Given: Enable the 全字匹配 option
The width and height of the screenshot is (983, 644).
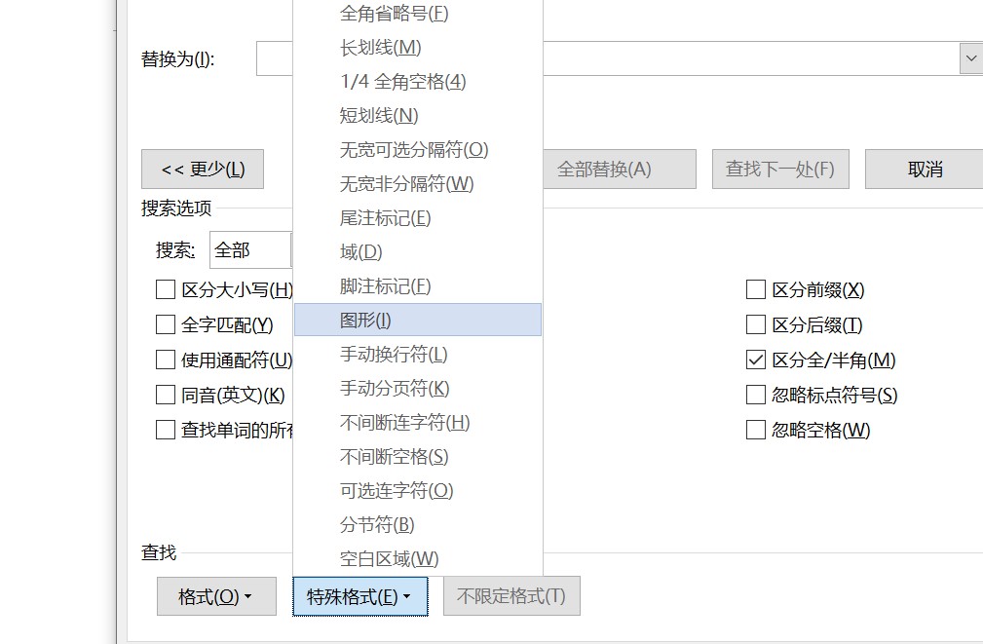Looking at the screenshot, I should [x=166, y=325].
